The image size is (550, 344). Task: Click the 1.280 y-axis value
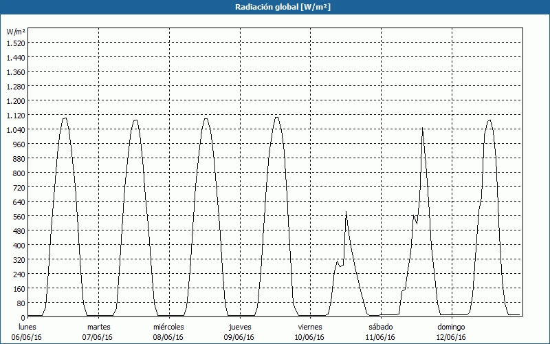click(x=16, y=87)
